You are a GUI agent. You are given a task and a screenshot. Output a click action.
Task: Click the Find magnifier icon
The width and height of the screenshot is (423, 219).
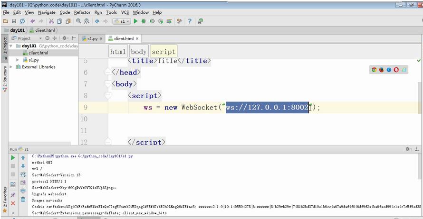coord(78,21)
